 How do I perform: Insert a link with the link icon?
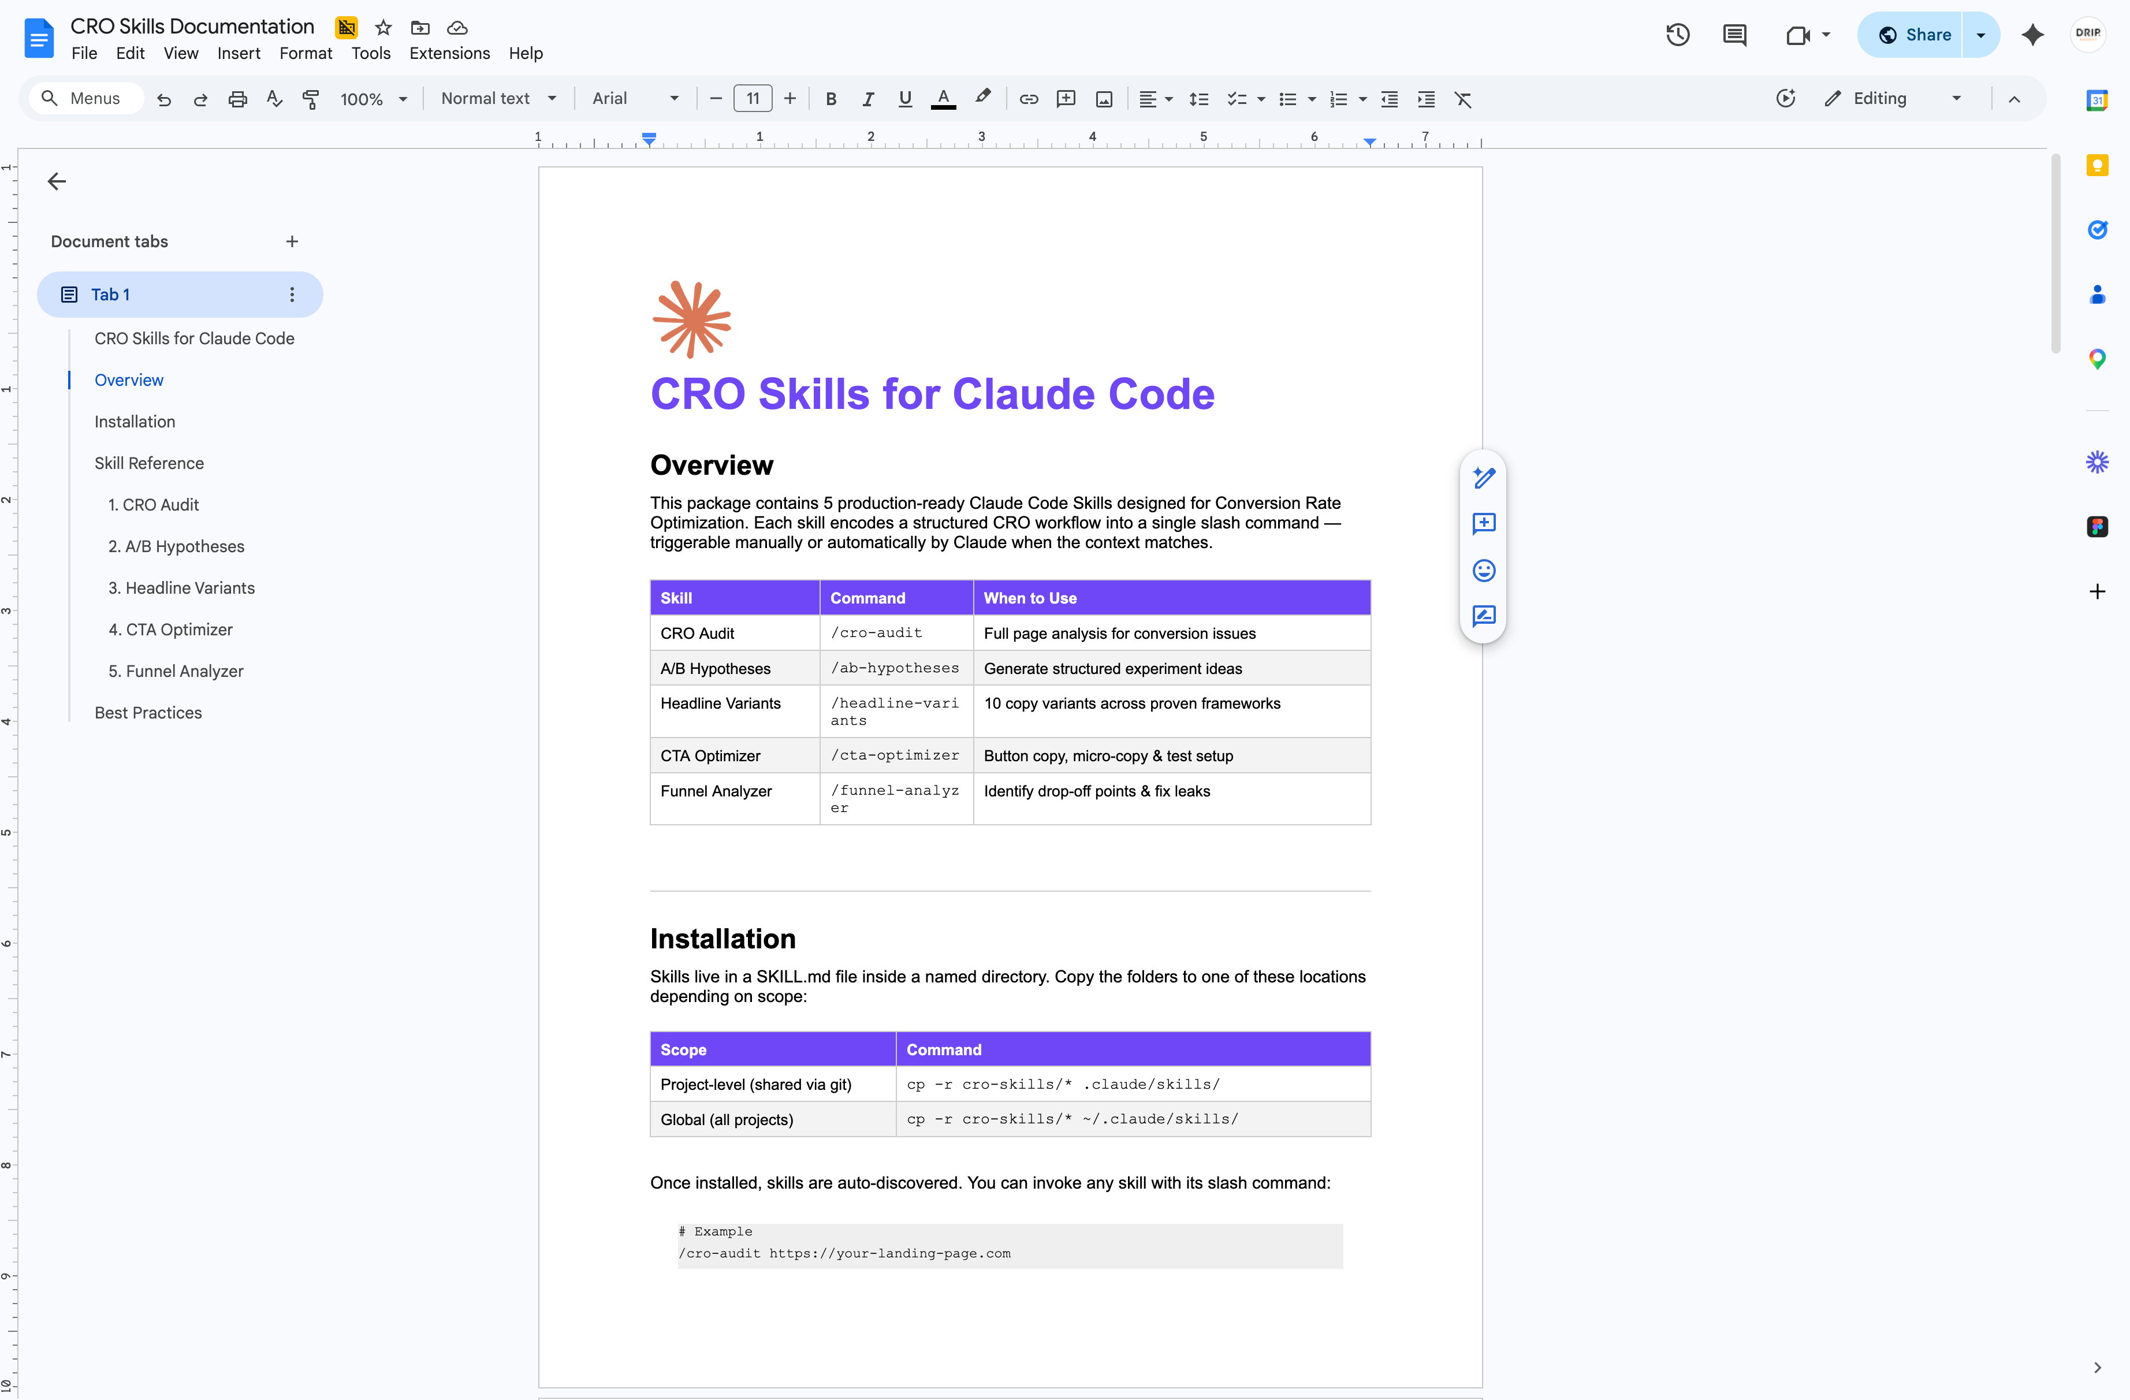[x=1029, y=99]
